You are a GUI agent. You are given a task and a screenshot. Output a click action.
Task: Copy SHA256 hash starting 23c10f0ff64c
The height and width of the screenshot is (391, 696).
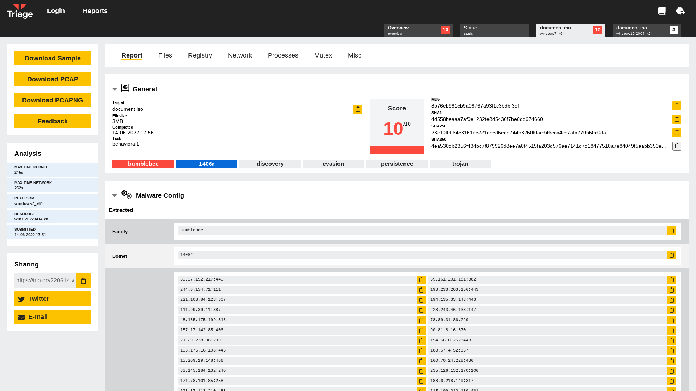click(x=677, y=133)
